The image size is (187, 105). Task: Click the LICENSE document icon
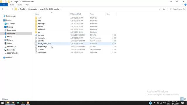pos(36,49)
